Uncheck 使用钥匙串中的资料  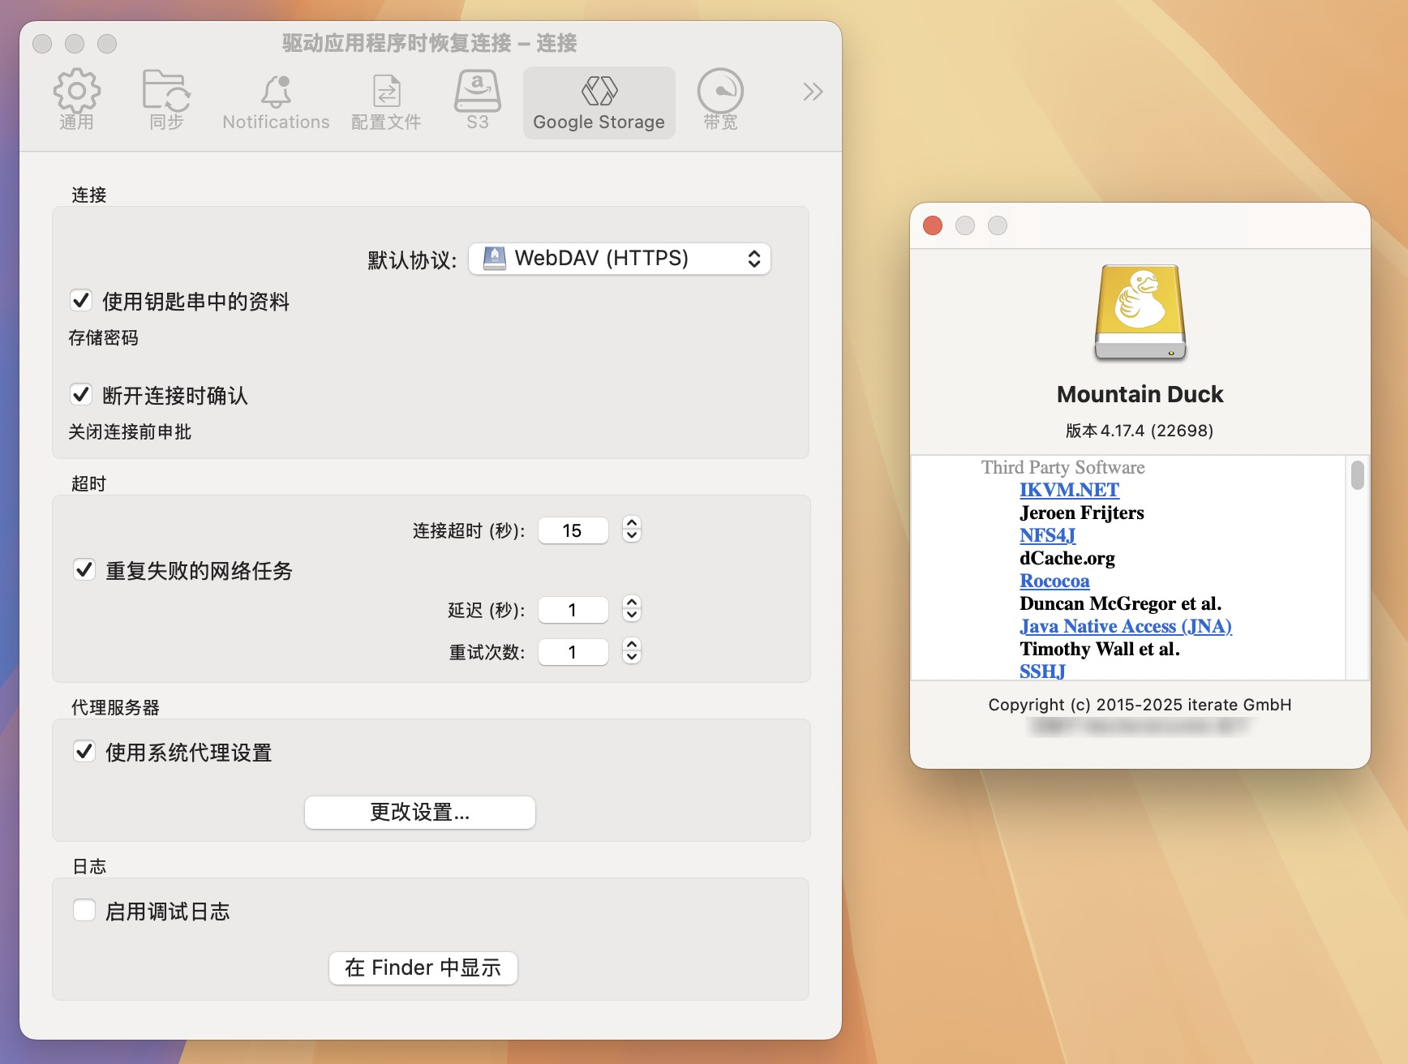[80, 300]
